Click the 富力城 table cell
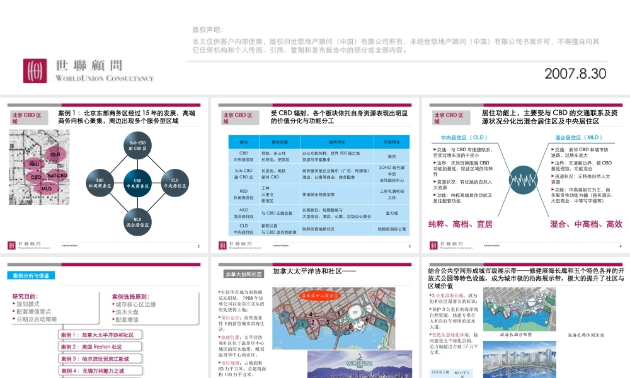The width and height of the screenshot is (630, 378). pyautogui.click(x=392, y=214)
